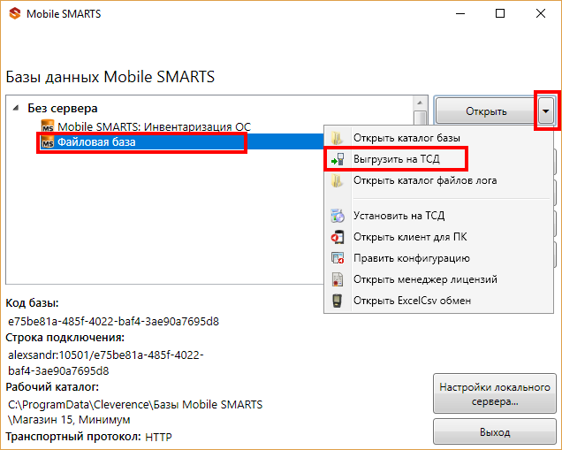
Task: Click the 'Открыть' button
Action: click(486, 111)
